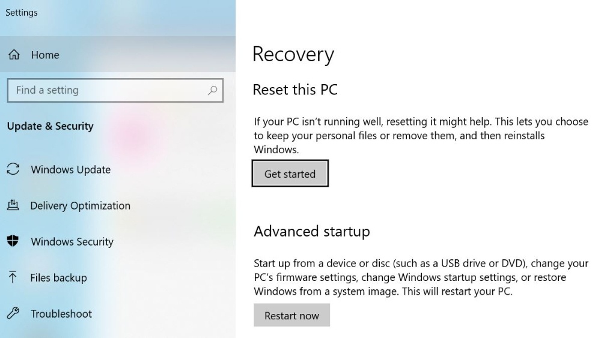Image resolution: width=601 pixels, height=338 pixels.
Task: Click the Update & Security category heading
Action: point(50,126)
